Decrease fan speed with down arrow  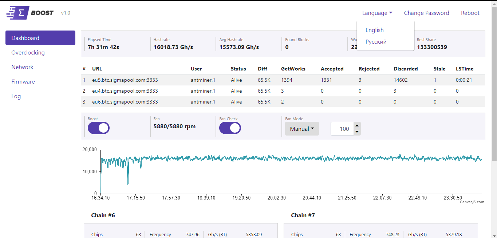point(357,132)
